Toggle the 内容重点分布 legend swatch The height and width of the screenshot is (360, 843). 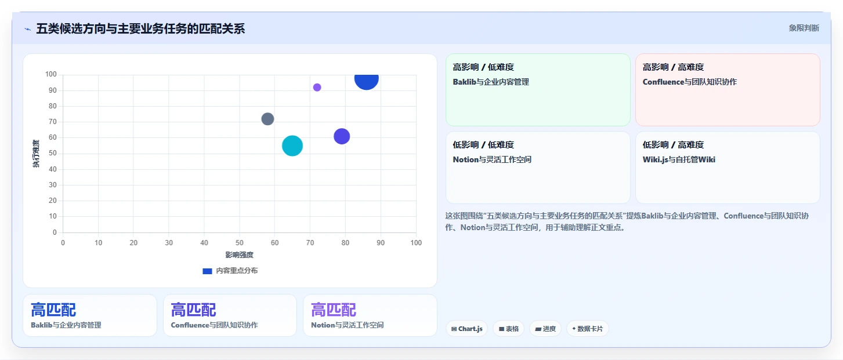(207, 271)
